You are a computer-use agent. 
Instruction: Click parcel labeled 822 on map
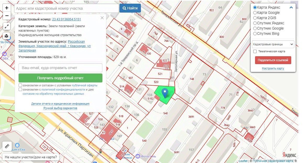point(212,10)
